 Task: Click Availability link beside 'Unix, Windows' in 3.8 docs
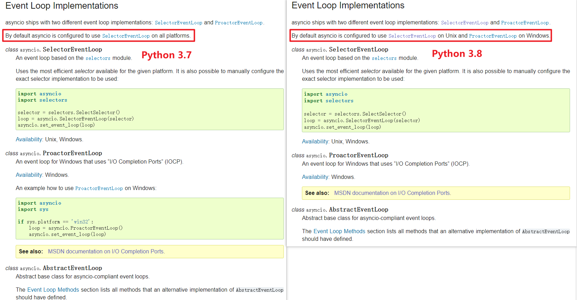point(315,141)
